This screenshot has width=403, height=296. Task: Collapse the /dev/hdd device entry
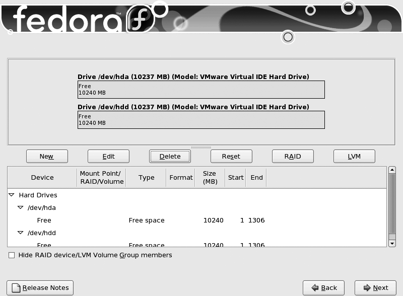pos(20,233)
